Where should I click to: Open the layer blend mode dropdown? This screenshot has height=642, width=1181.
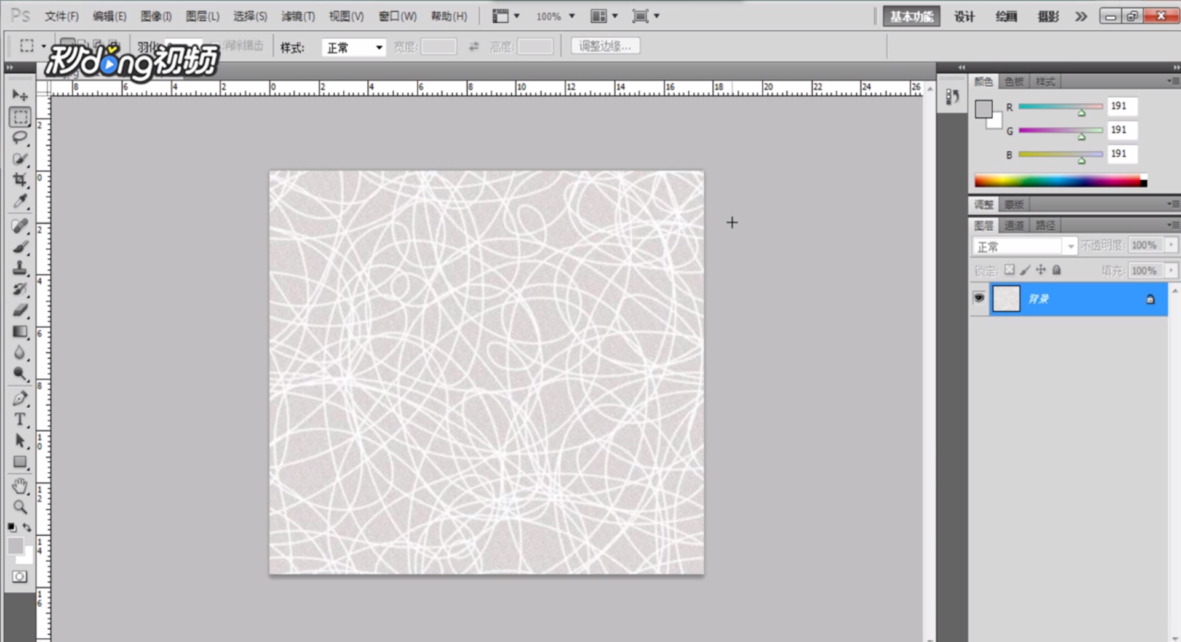click(x=1024, y=246)
